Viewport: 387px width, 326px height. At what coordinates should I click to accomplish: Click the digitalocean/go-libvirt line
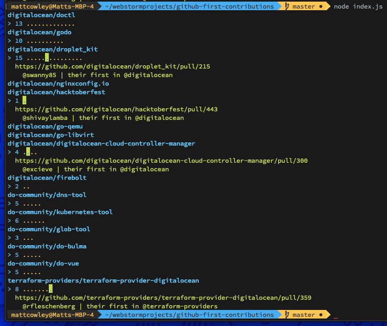coord(51,135)
